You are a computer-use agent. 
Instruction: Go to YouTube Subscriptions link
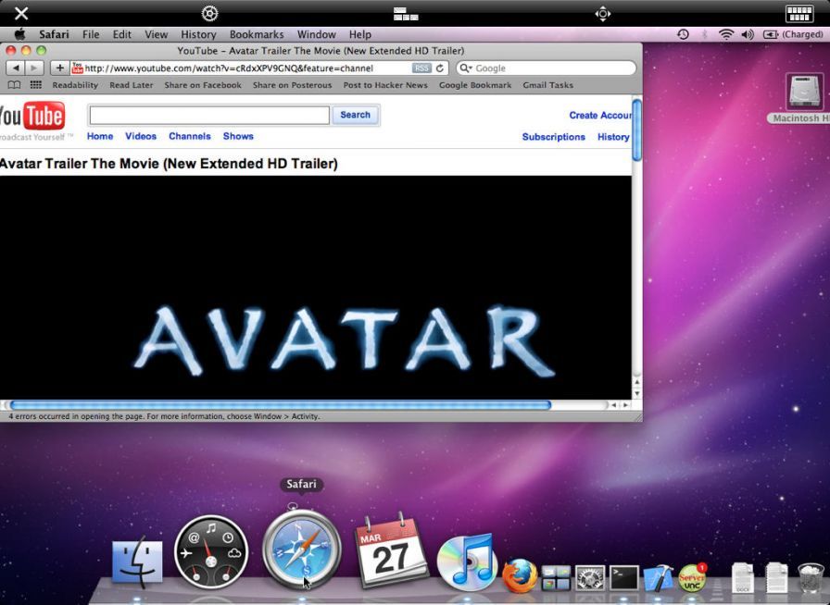click(x=553, y=137)
